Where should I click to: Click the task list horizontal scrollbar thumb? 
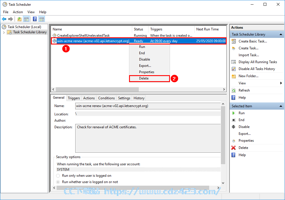click(x=97, y=89)
